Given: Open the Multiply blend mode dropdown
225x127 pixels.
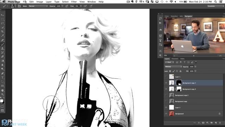Looking at the screenshot, I should [x=173, y=67].
